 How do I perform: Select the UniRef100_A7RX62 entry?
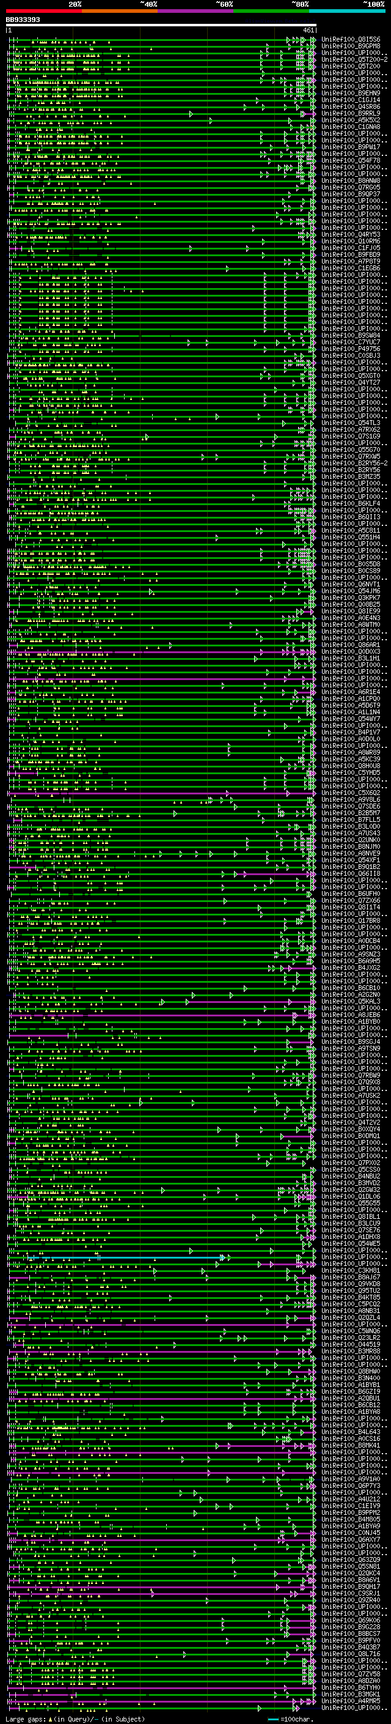350,430
